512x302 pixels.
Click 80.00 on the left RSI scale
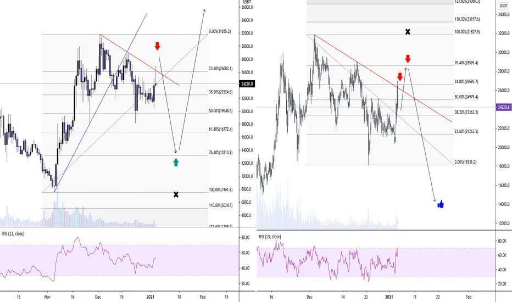coord(245,238)
